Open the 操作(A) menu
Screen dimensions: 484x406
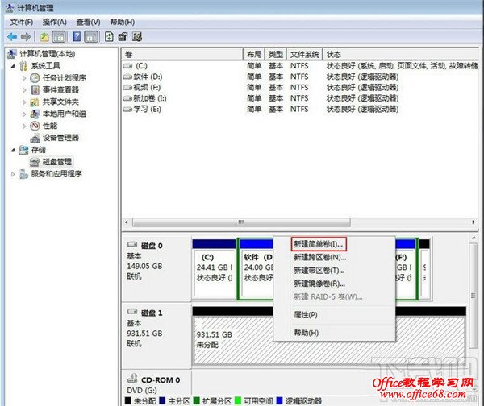[x=55, y=23]
